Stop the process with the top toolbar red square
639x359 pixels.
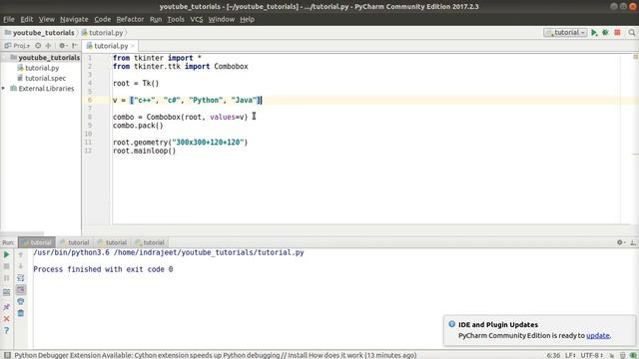pyautogui.click(x=617, y=33)
